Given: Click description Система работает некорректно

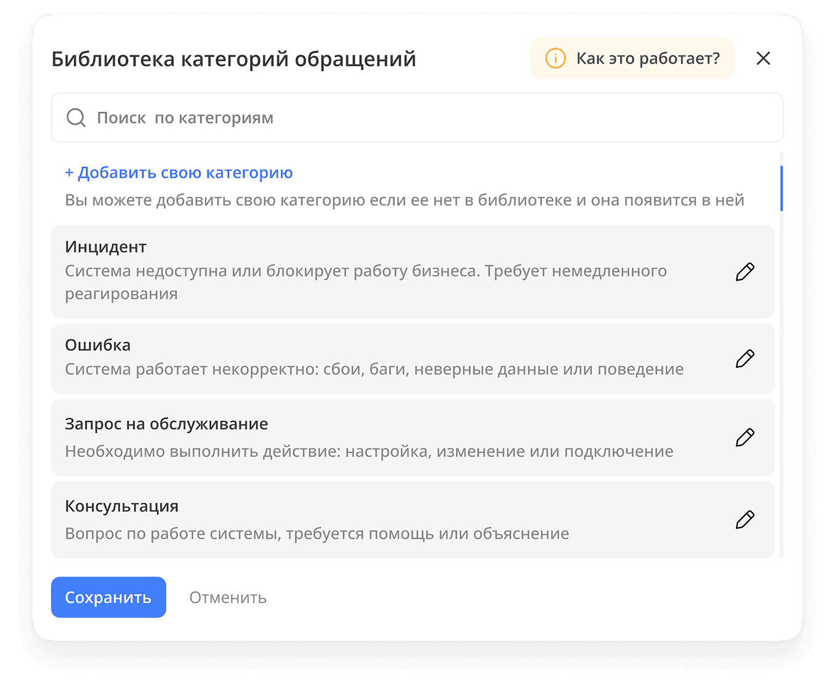Looking at the screenshot, I should 374,369.
